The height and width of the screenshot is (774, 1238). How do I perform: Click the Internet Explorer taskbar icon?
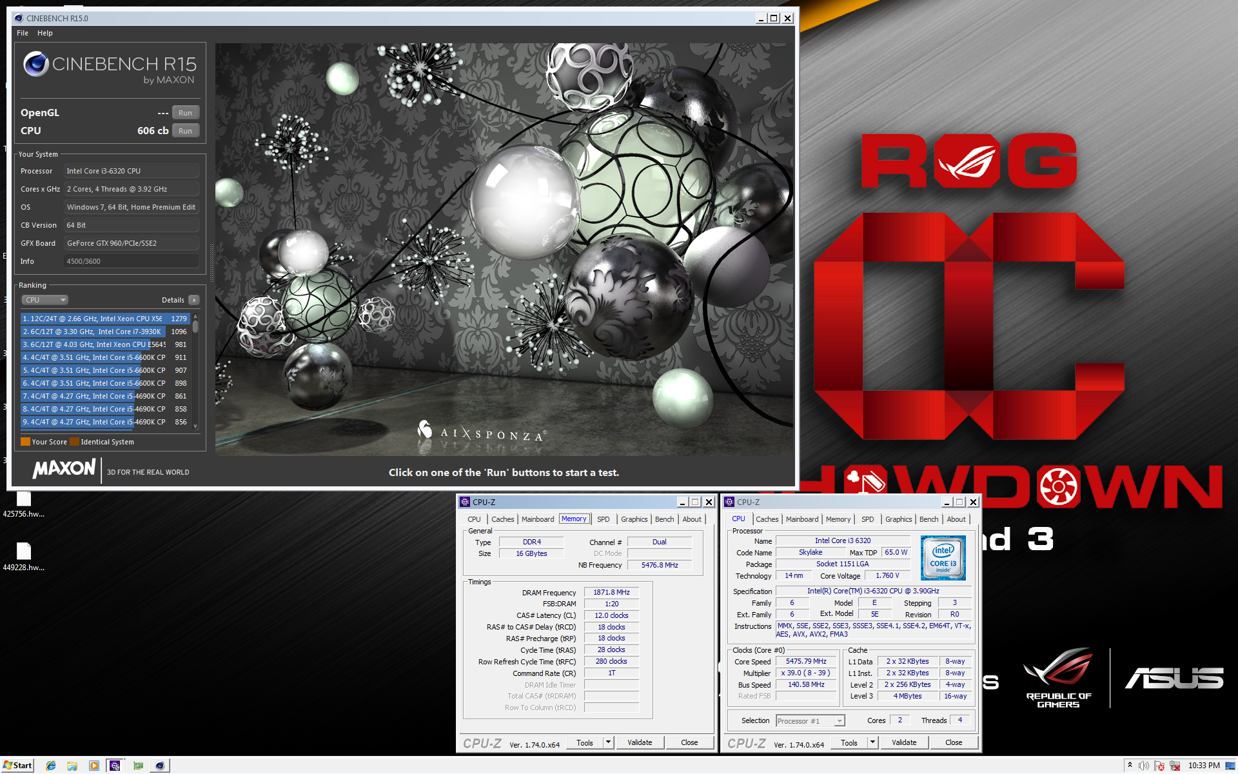tap(51, 766)
